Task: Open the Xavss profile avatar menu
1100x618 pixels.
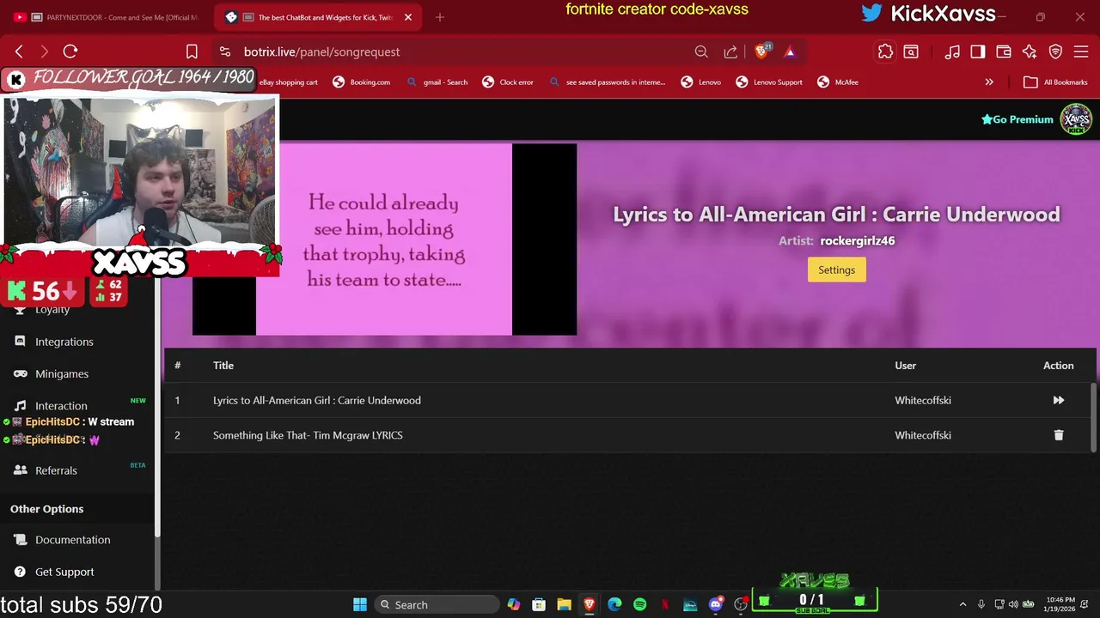Action: click(x=1076, y=119)
